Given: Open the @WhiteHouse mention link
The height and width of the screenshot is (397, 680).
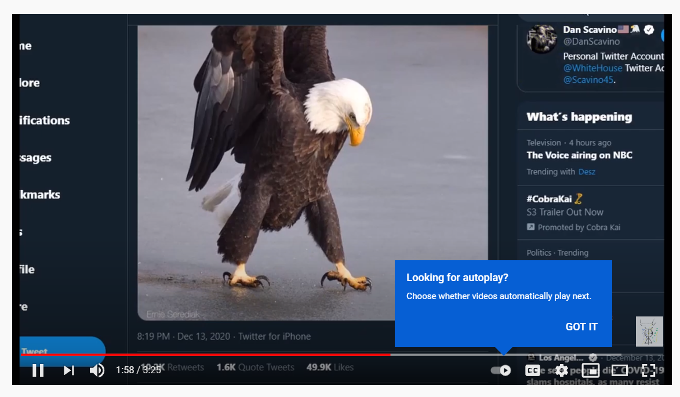Looking at the screenshot, I should [592, 68].
